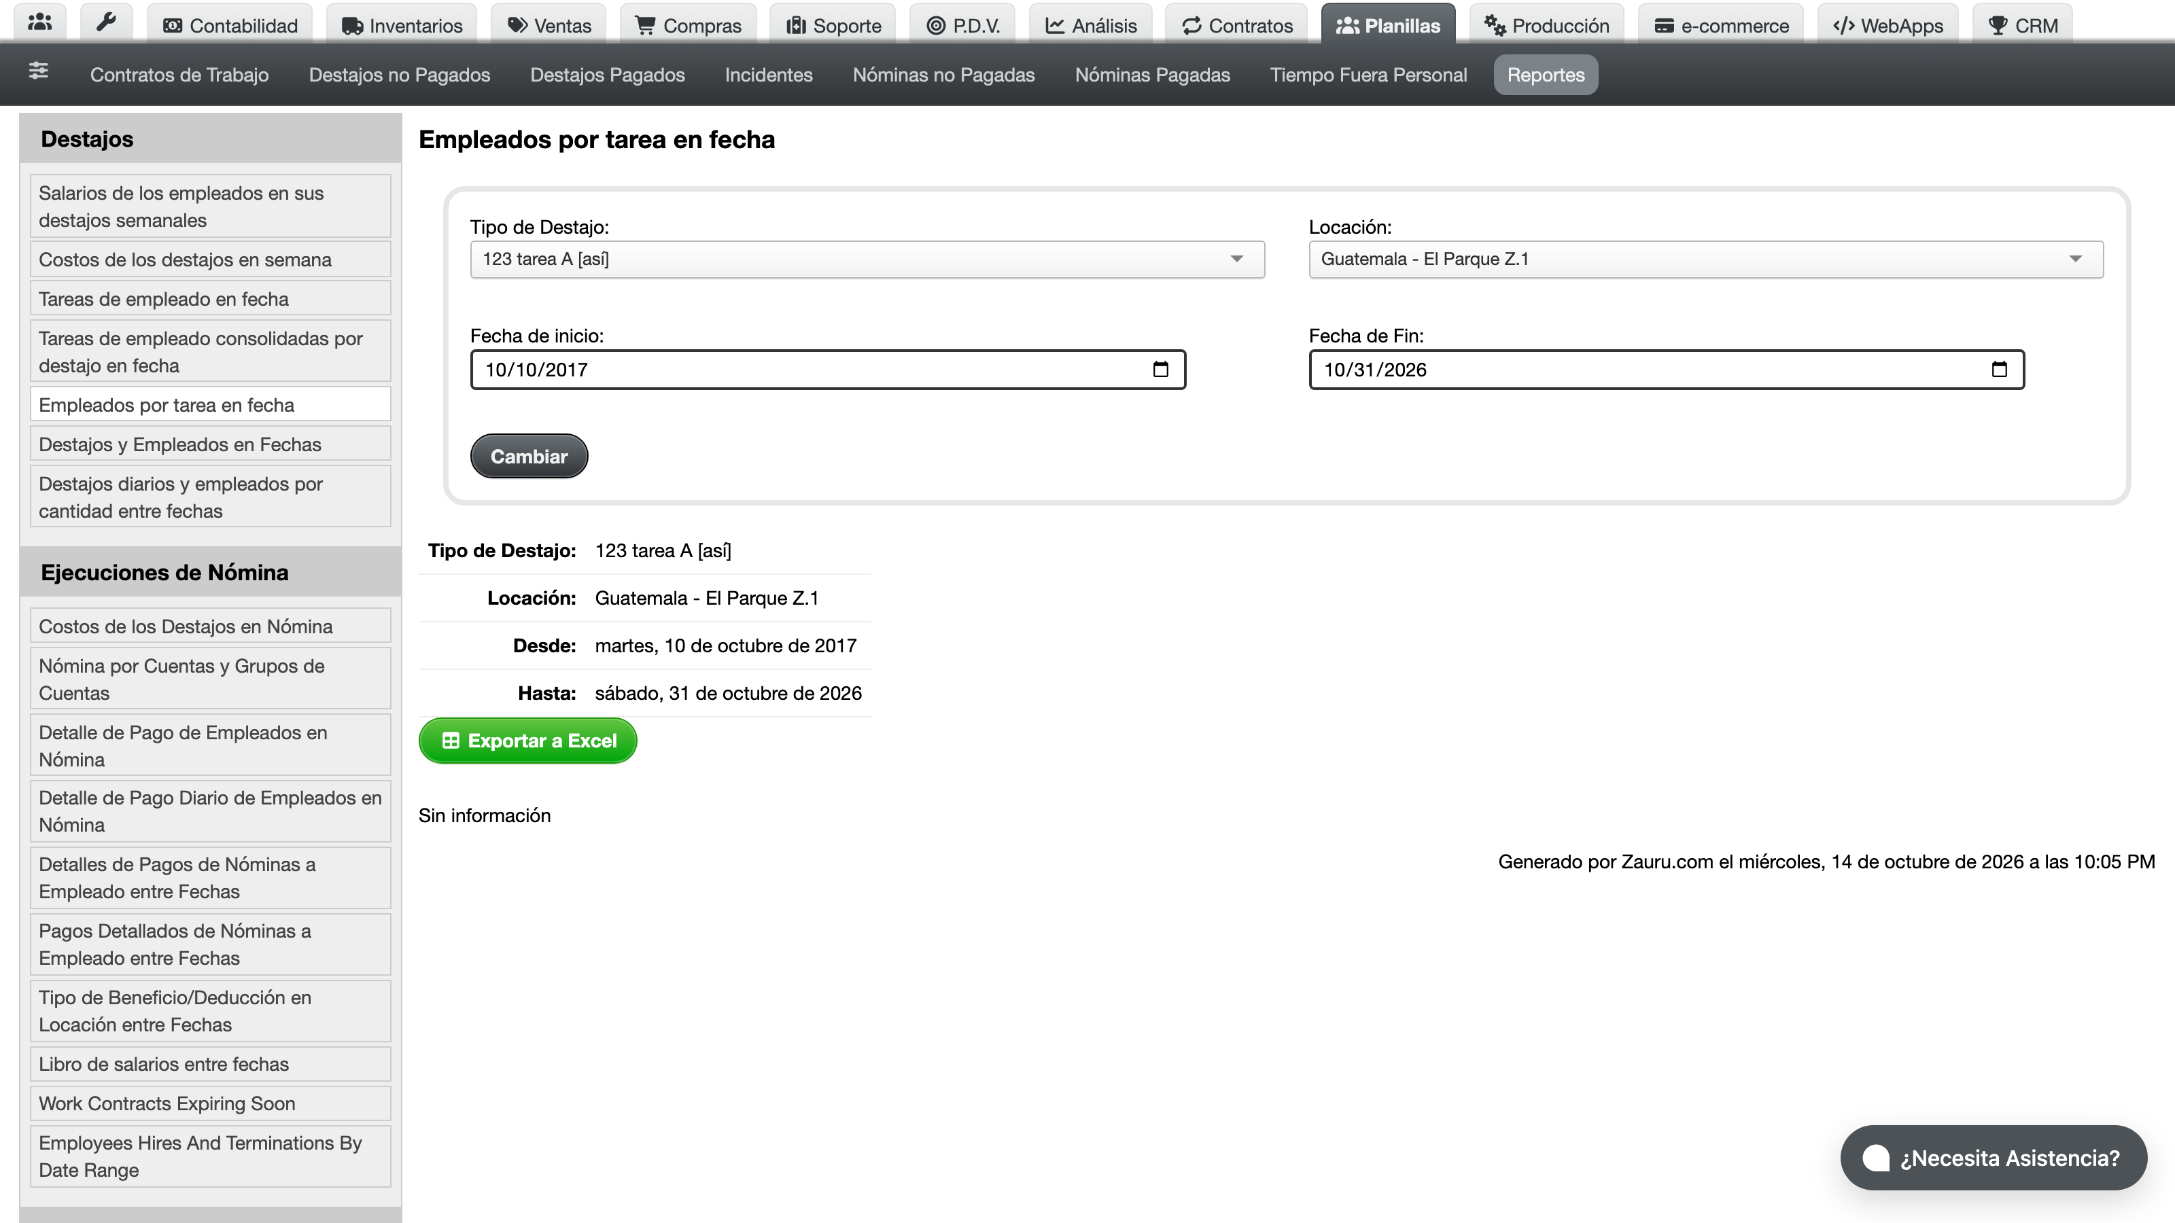
Task: Click the Fecha de inicio date field
Action: [x=827, y=370]
